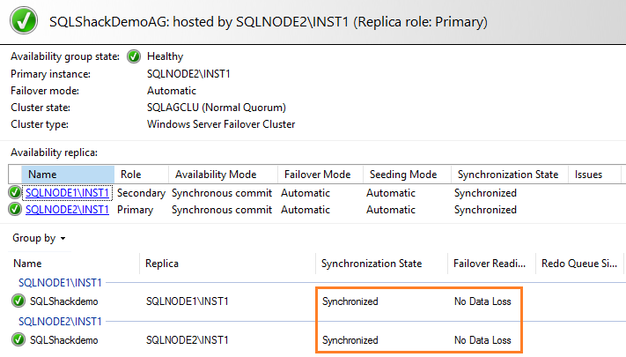Click the Failover Mode column header
The image size is (626, 357).
click(x=317, y=175)
